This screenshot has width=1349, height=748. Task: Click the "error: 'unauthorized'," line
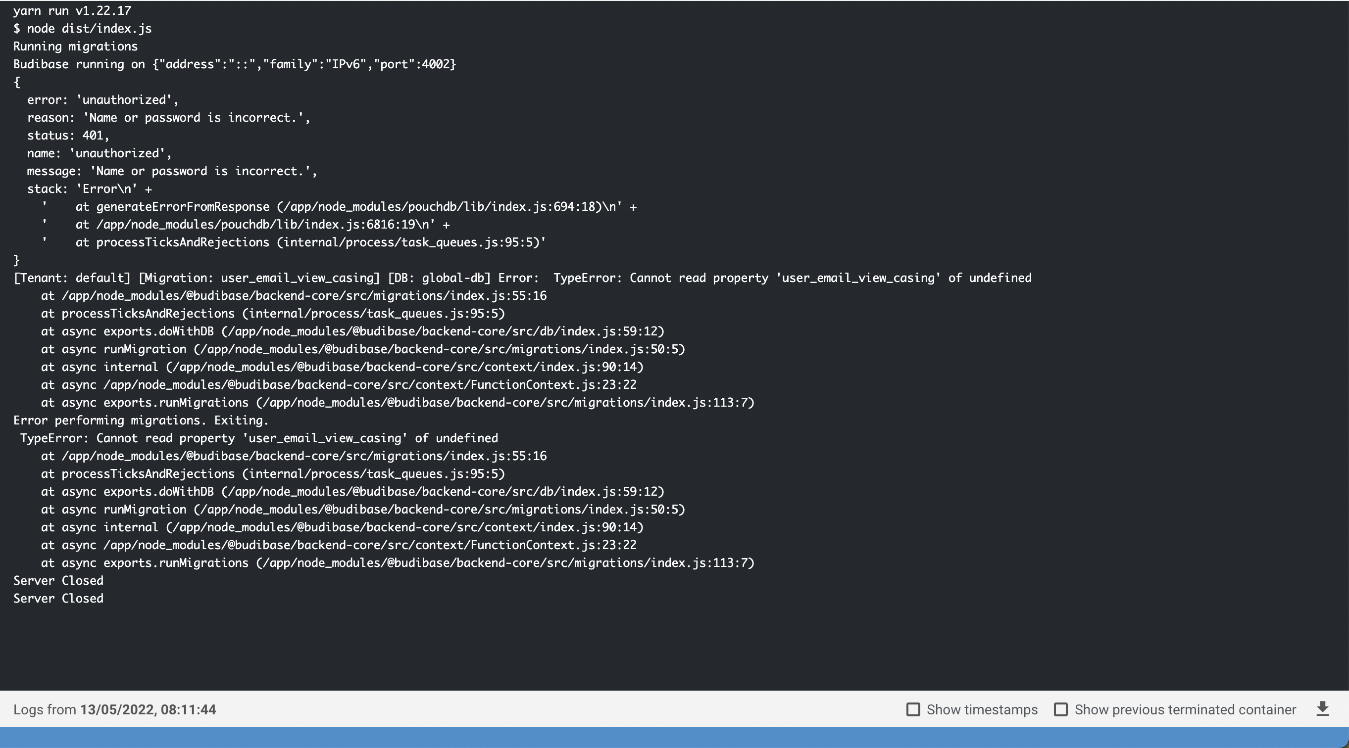(x=102, y=99)
